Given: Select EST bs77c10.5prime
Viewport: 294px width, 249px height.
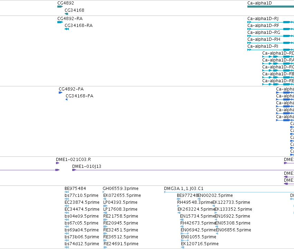Looking at the screenshot, I should tap(82, 195).
